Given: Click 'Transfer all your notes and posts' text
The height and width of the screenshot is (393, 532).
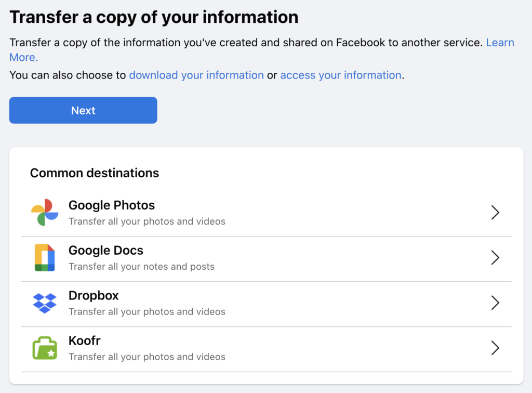Looking at the screenshot, I should [x=141, y=267].
